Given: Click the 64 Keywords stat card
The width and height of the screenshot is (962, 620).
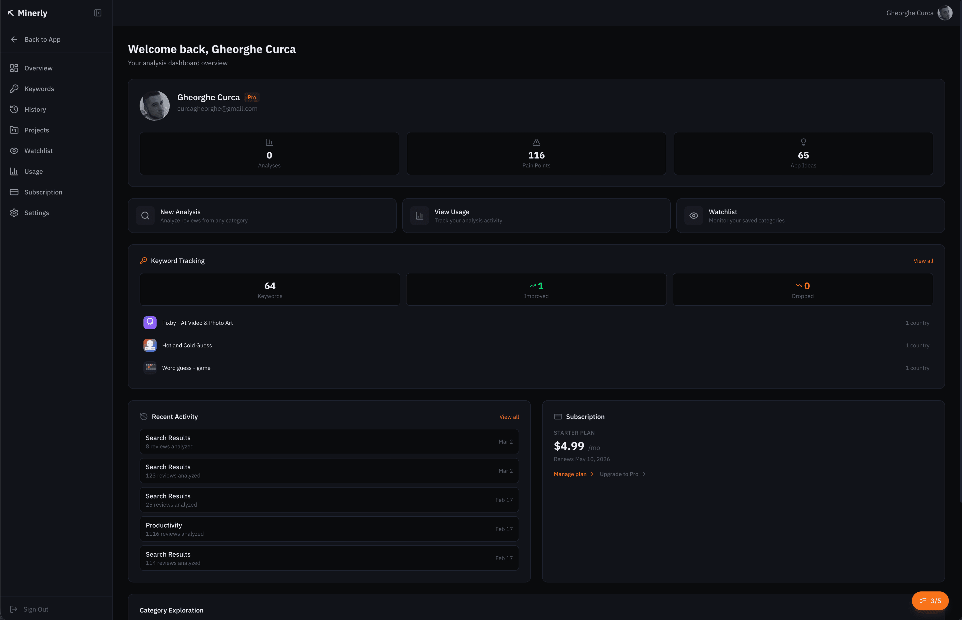Looking at the screenshot, I should click(x=270, y=289).
